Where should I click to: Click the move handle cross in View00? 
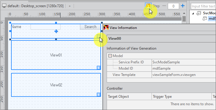[x=56, y=31]
